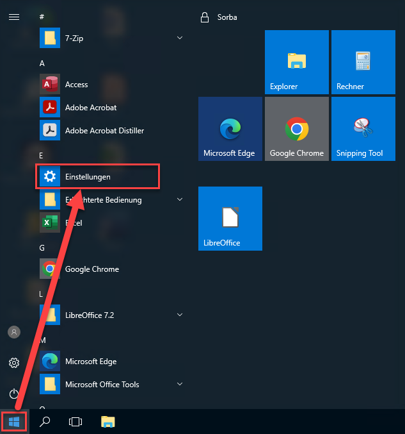Open the Explorer tile
Viewport: 405px width, 434px height.
pyautogui.click(x=297, y=62)
